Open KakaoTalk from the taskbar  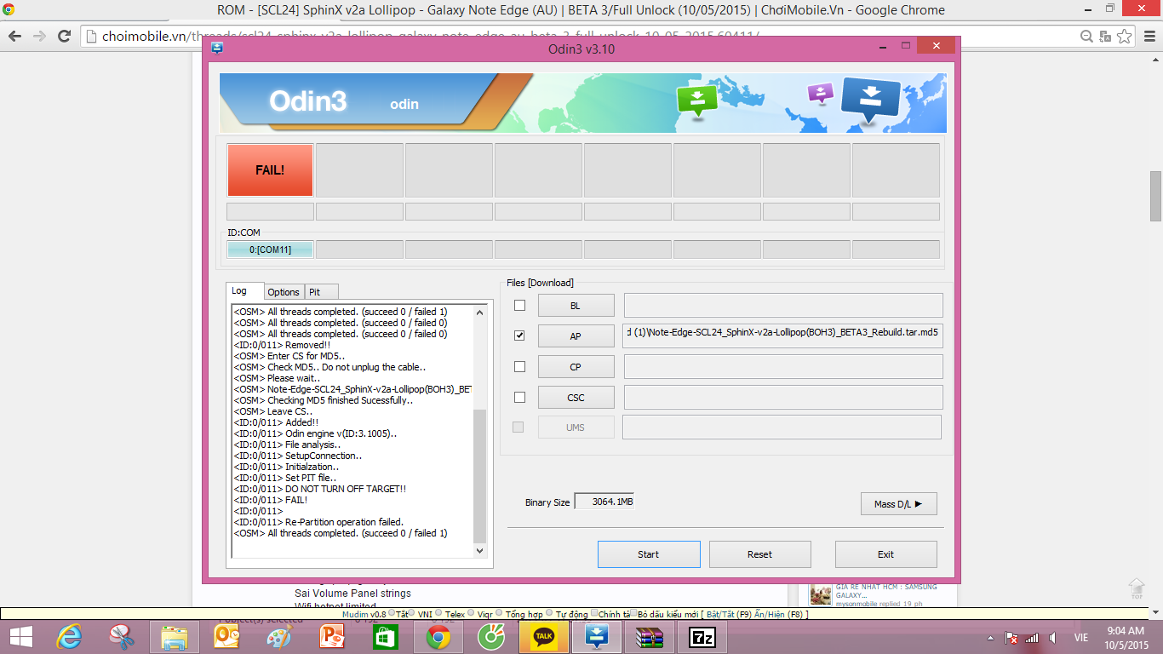tap(544, 637)
